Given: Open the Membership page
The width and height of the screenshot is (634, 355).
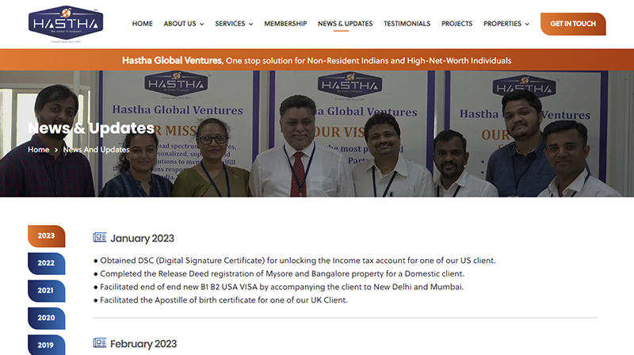Looking at the screenshot, I should 285,24.
